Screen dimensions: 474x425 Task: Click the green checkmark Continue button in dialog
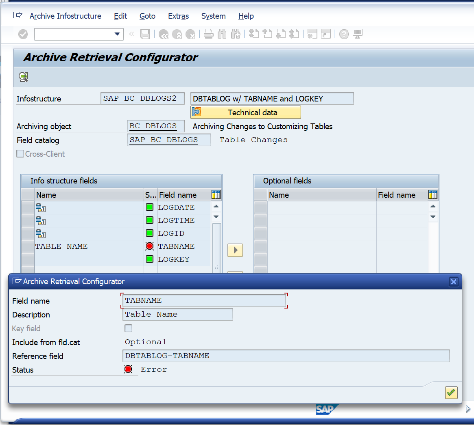click(451, 393)
